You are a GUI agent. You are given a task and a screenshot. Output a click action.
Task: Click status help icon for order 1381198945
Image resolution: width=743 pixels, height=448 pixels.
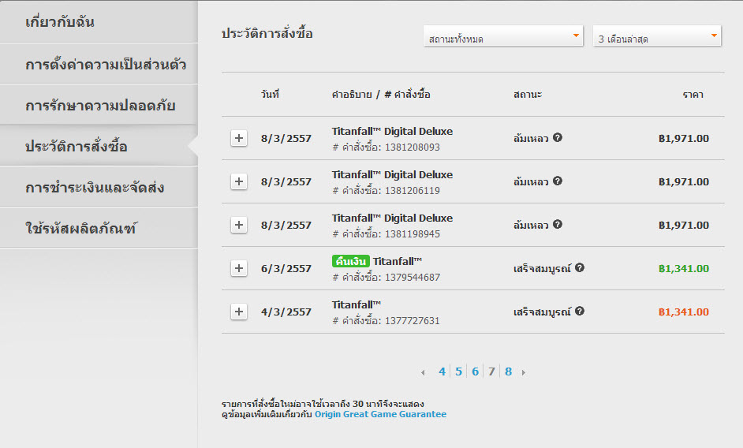point(558,224)
